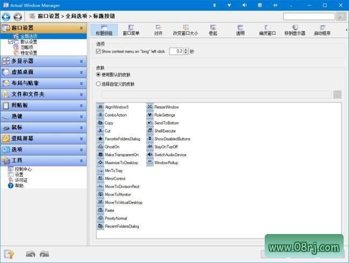349x263 pixels.
Task: Select the MirrorControl icon
Action: point(100,178)
